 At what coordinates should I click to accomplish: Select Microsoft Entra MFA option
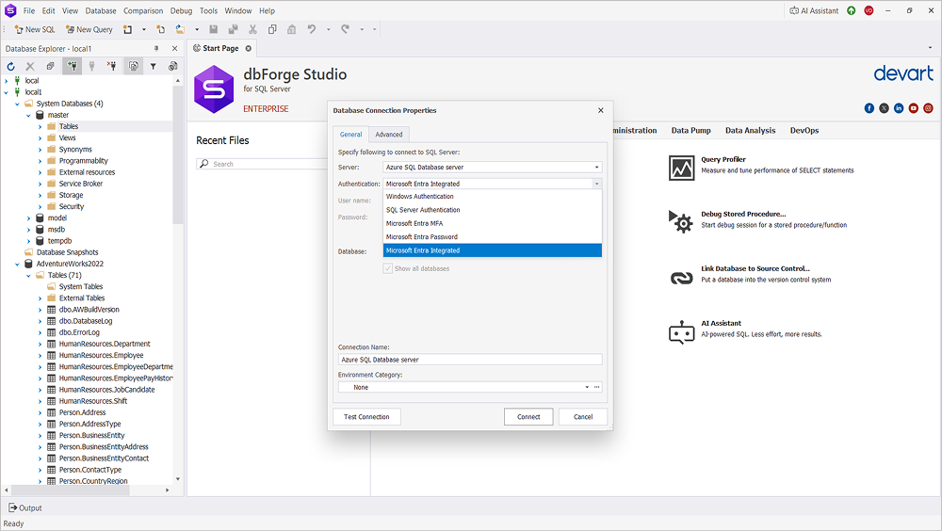492,223
